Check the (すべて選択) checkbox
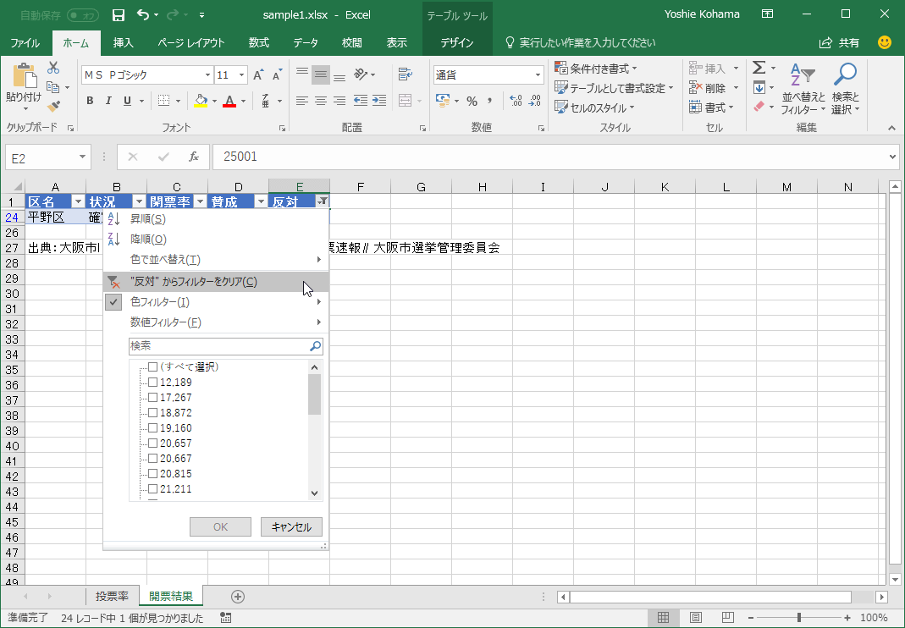The image size is (905, 628). [x=153, y=367]
